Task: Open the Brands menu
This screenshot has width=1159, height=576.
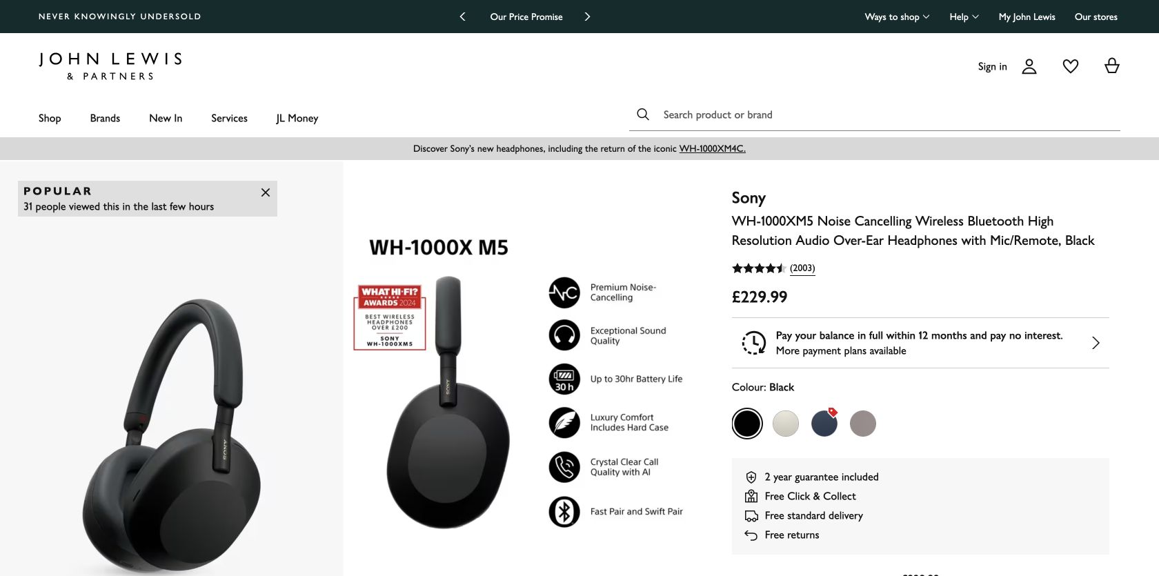Action: pos(105,118)
